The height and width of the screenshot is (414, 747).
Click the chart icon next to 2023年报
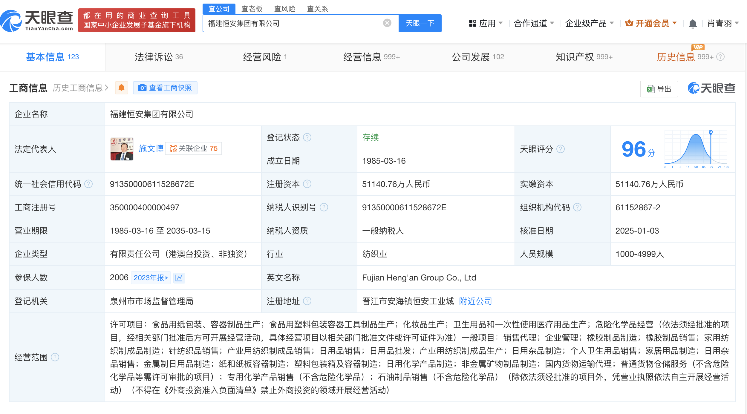coord(179,278)
